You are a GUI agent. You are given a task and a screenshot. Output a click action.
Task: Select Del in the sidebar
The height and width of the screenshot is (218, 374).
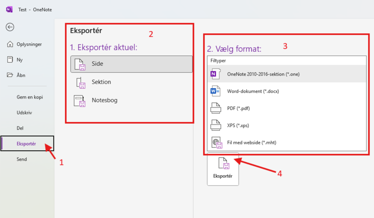coord(20,128)
